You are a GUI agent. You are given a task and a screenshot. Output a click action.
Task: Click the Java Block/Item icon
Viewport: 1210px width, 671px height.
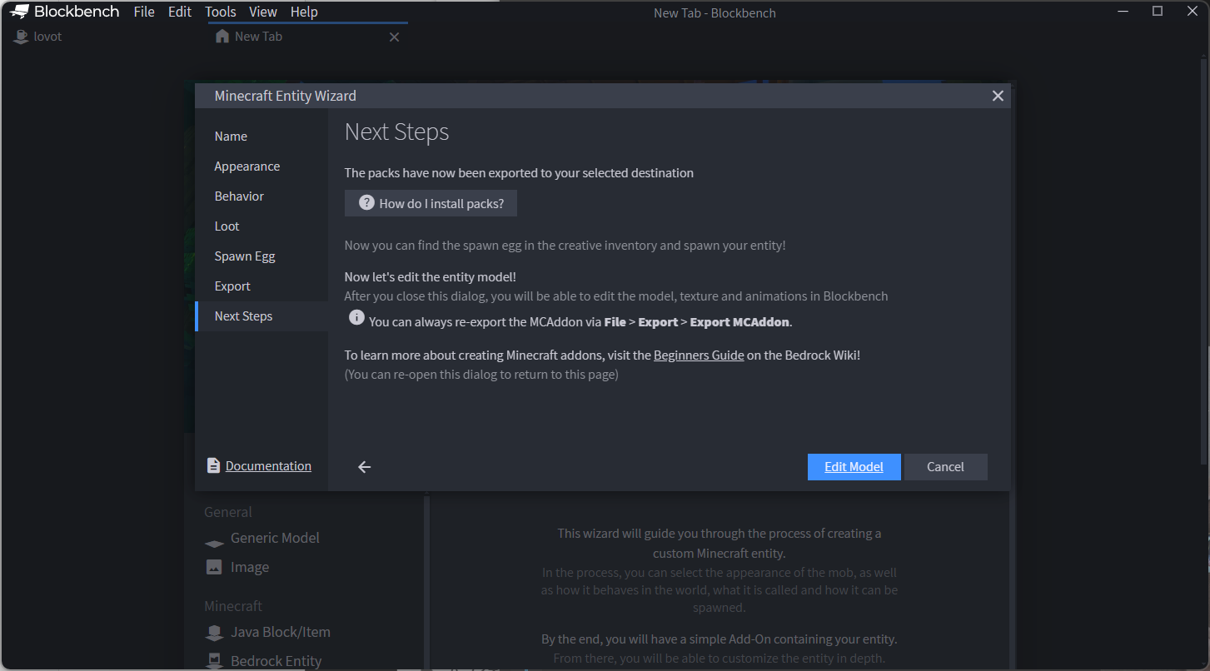click(x=214, y=633)
